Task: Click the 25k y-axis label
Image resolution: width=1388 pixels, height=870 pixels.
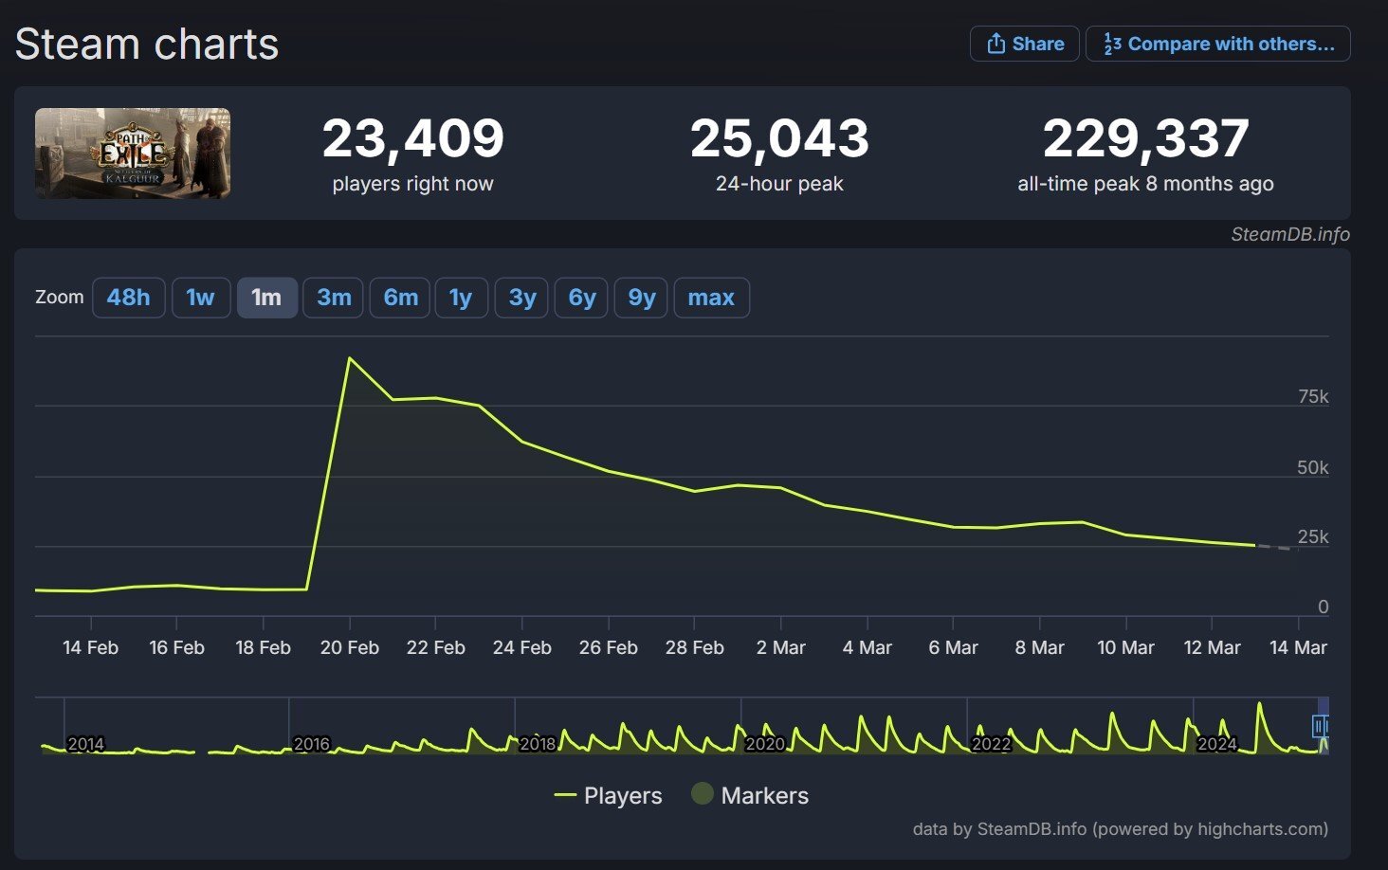Action: pyautogui.click(x=1313, y=536)
